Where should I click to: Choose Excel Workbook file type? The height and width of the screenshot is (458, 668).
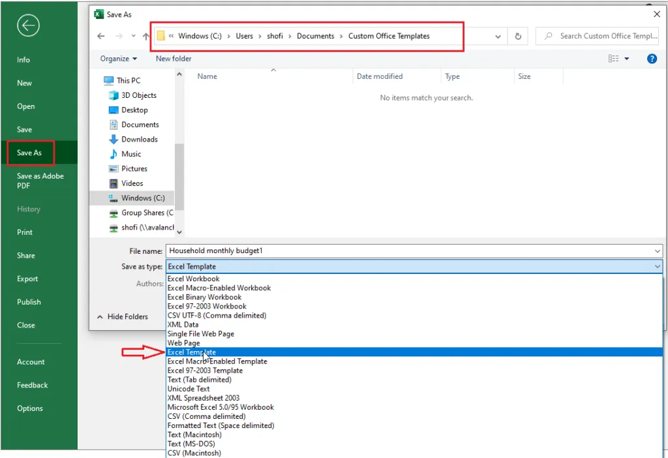[x=414, y=279]
